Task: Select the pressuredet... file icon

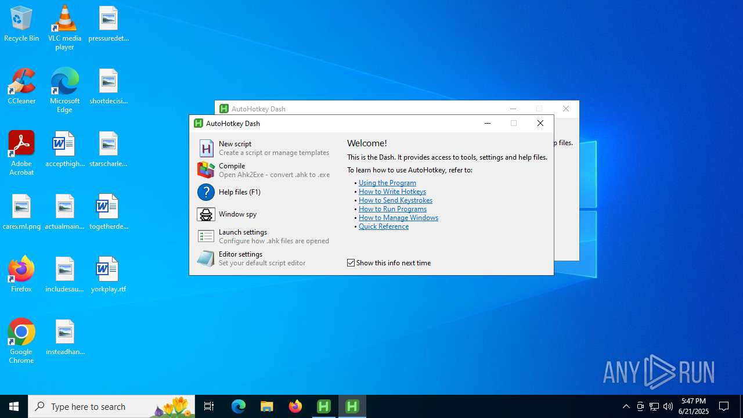Action: [109, 24]
